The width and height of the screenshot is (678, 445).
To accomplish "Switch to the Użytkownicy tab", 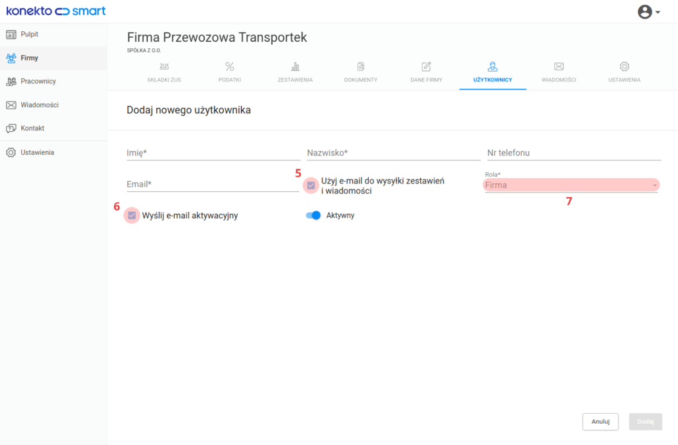I will pyautogui.click(x=493, y=72).
